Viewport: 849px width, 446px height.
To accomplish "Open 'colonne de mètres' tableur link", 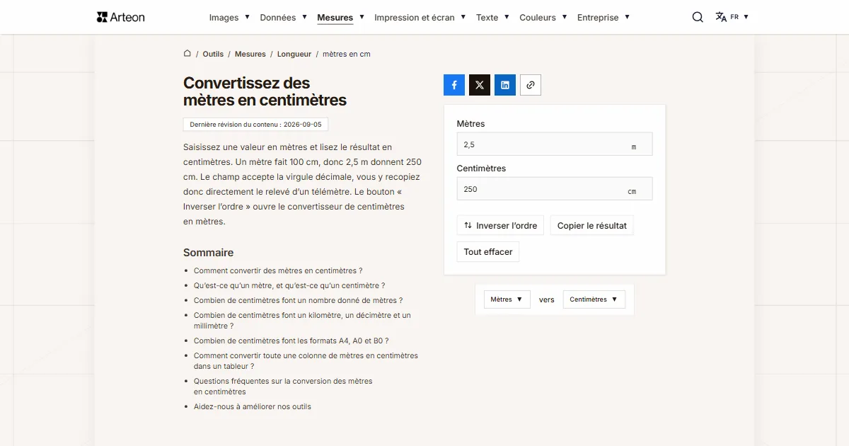I will click(x=306, y=361).
